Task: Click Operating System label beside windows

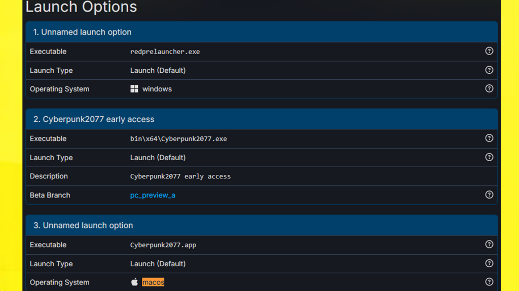Action: (60, 89)
